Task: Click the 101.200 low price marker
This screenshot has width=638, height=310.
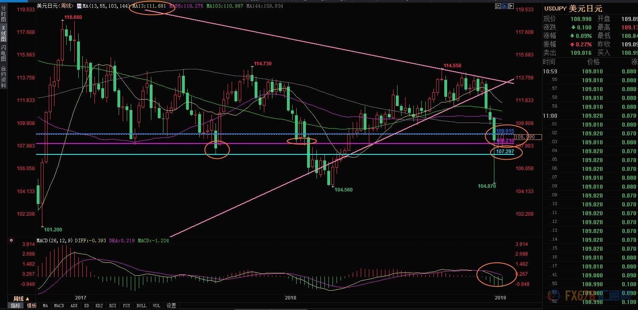Action: click(x=53, y=230)
